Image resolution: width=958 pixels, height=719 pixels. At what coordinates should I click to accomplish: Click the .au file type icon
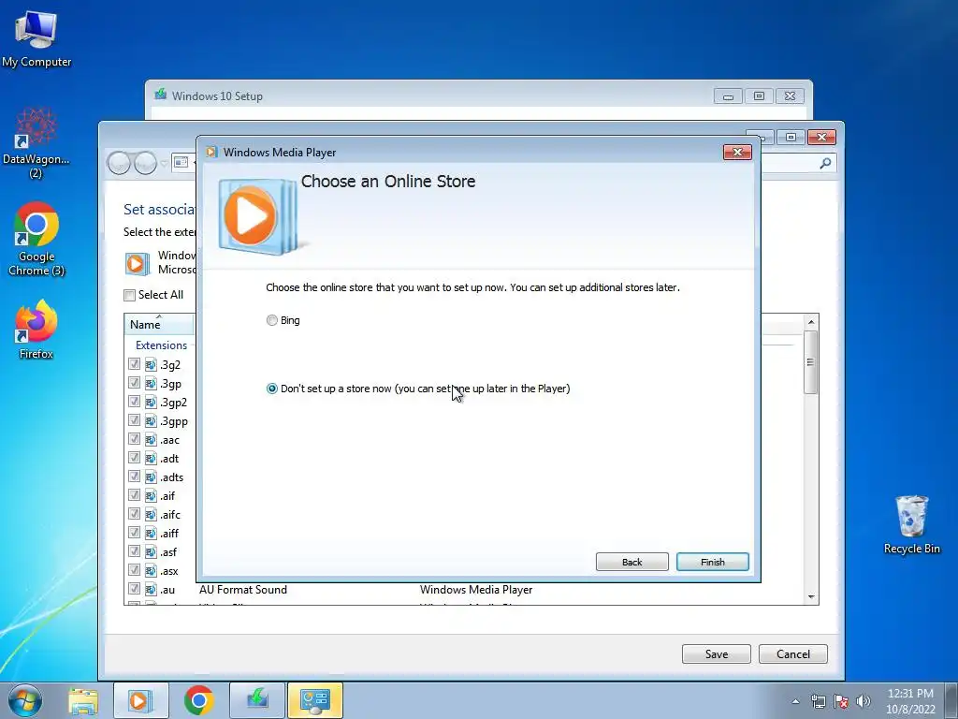pyautogui.click(x=151, y=590)
